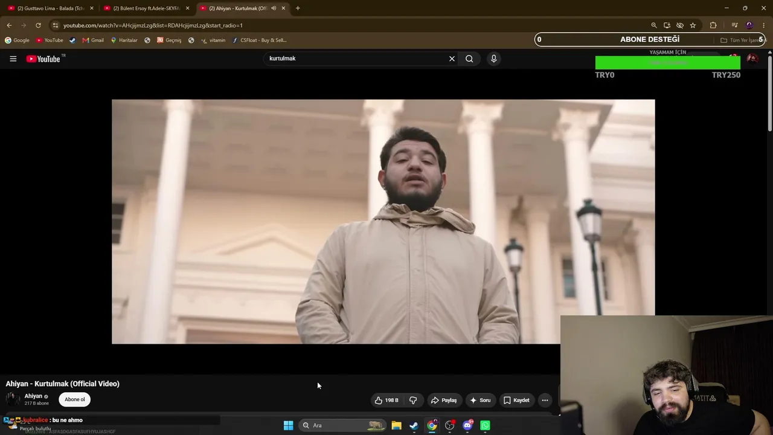Start voice search with the microphone

coord(493,59)
